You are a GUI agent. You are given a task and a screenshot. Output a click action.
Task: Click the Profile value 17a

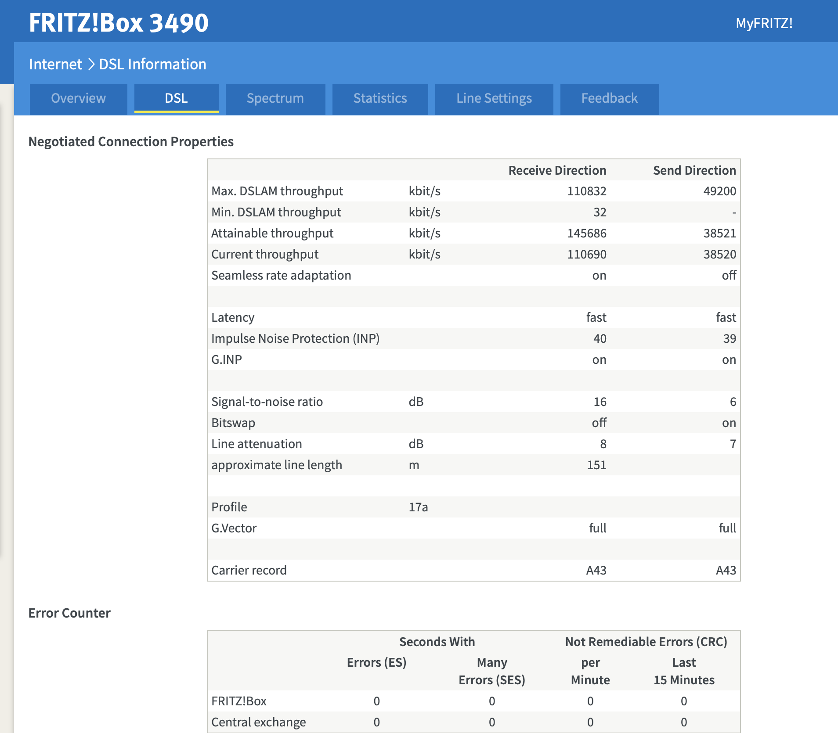(x=418, y=507)
